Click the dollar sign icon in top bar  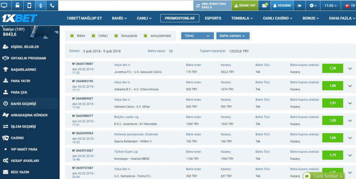coord(41,6)
